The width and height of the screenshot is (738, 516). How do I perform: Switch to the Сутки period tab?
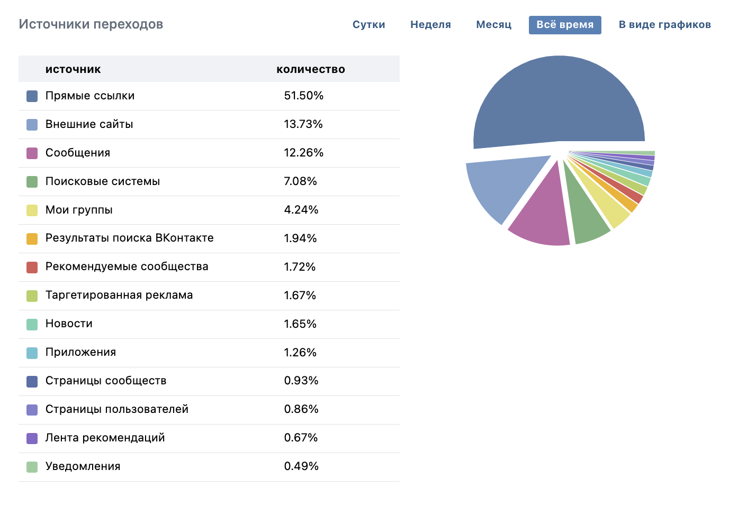(x=368, y=25)
